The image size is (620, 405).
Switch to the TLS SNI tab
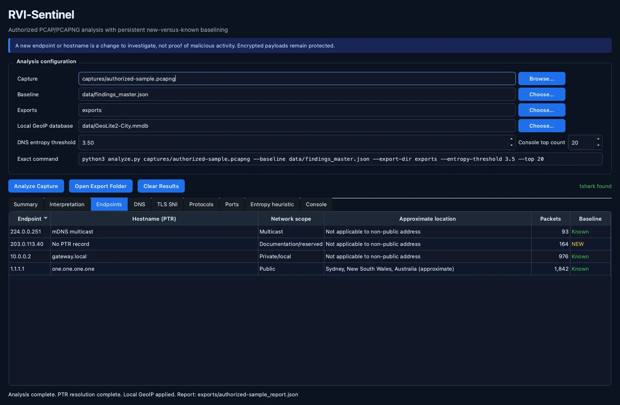click(x=167, y=204)
